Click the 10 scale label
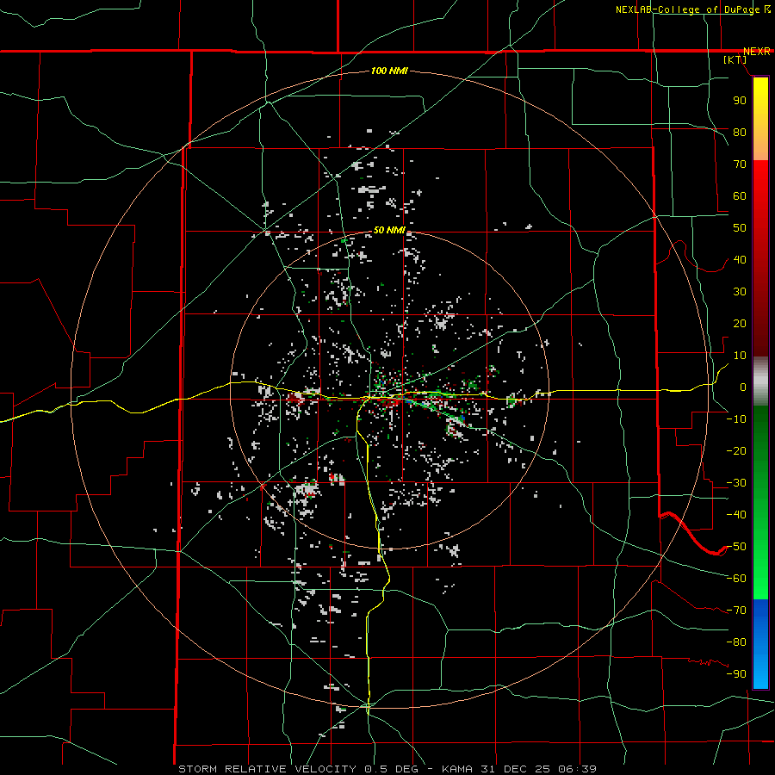 (x=740, y=356)
